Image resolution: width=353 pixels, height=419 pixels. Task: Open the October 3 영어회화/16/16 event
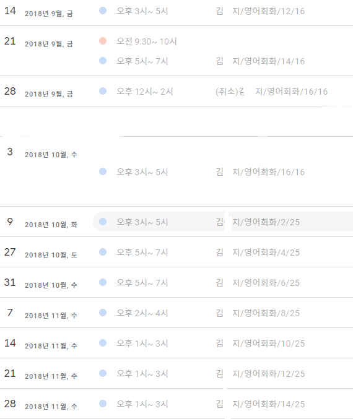pyautogui.click(x=223, y=172)
